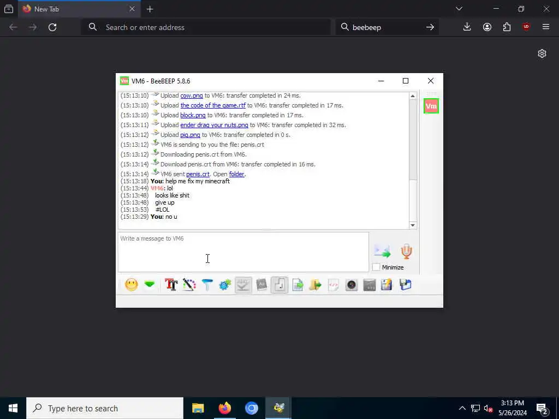Click the send file document icon
Screen dimensions: 559x419
pyautogui.click(x=298, y=285)
